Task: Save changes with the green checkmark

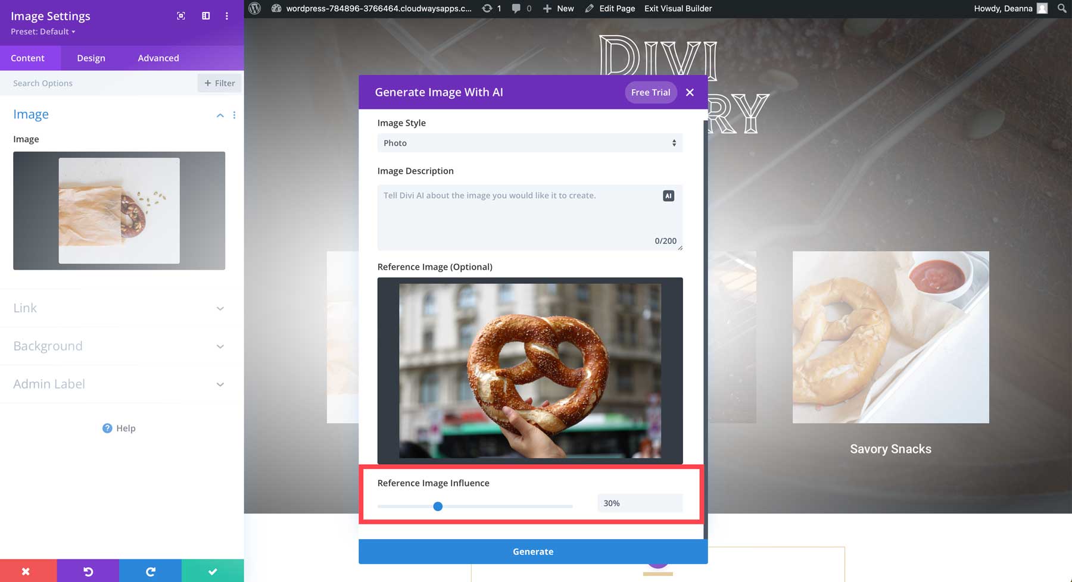Action: [213, 571]
